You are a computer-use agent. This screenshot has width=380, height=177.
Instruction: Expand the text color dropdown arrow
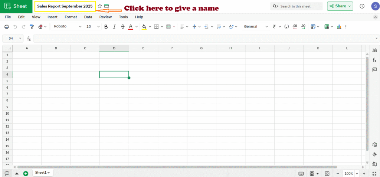click(137, 27)
